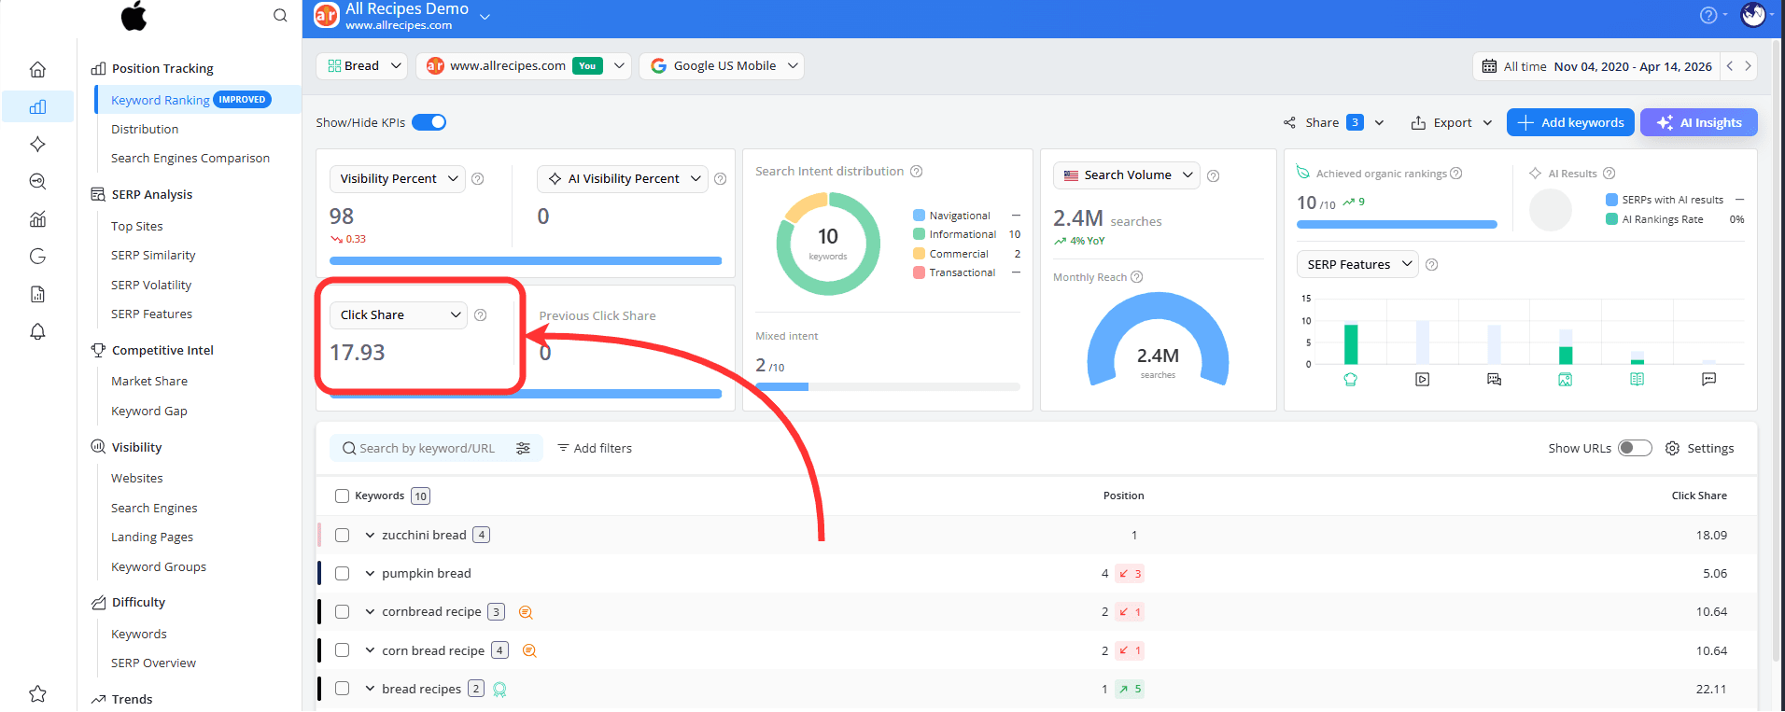Check the bread recipes row checkbox
This screenshot has width=1785, height=712.
342,688
